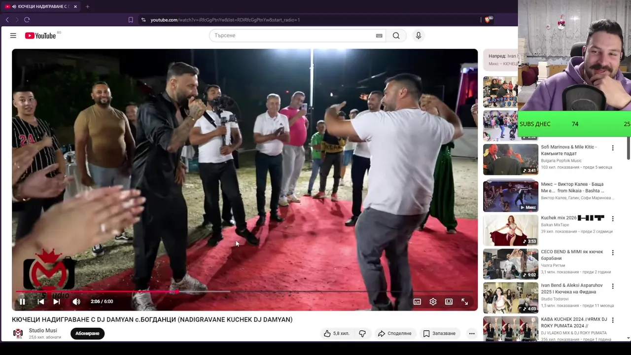Mute the video volume speaker icon

click(76, 302)
